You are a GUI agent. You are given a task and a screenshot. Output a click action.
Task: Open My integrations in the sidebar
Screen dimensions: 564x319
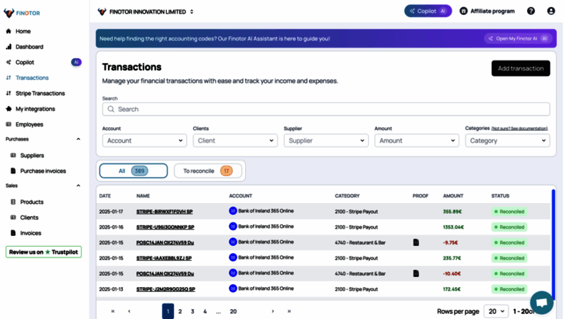(36, 109)
